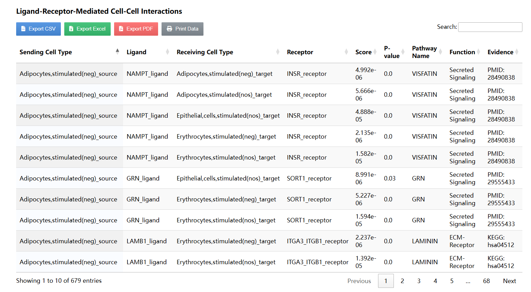Go to page 2 of results
531x292 pixels.
point(402,281)
